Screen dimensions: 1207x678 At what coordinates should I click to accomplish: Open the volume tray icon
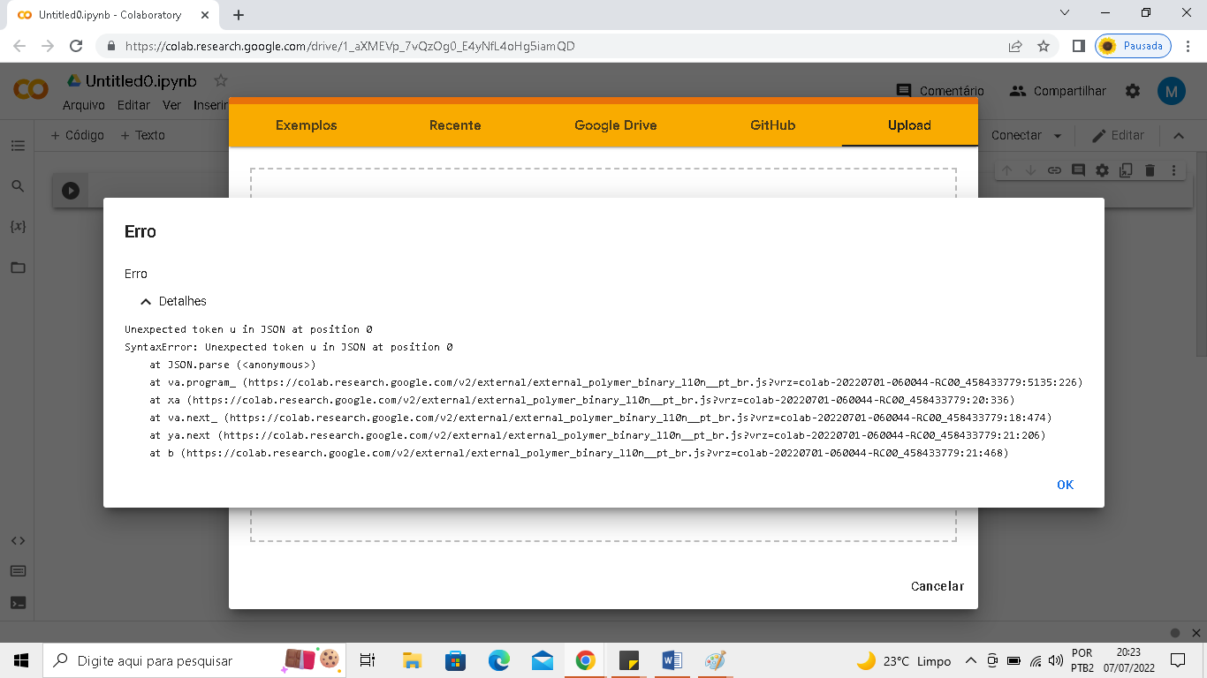tap(1056, 660)
